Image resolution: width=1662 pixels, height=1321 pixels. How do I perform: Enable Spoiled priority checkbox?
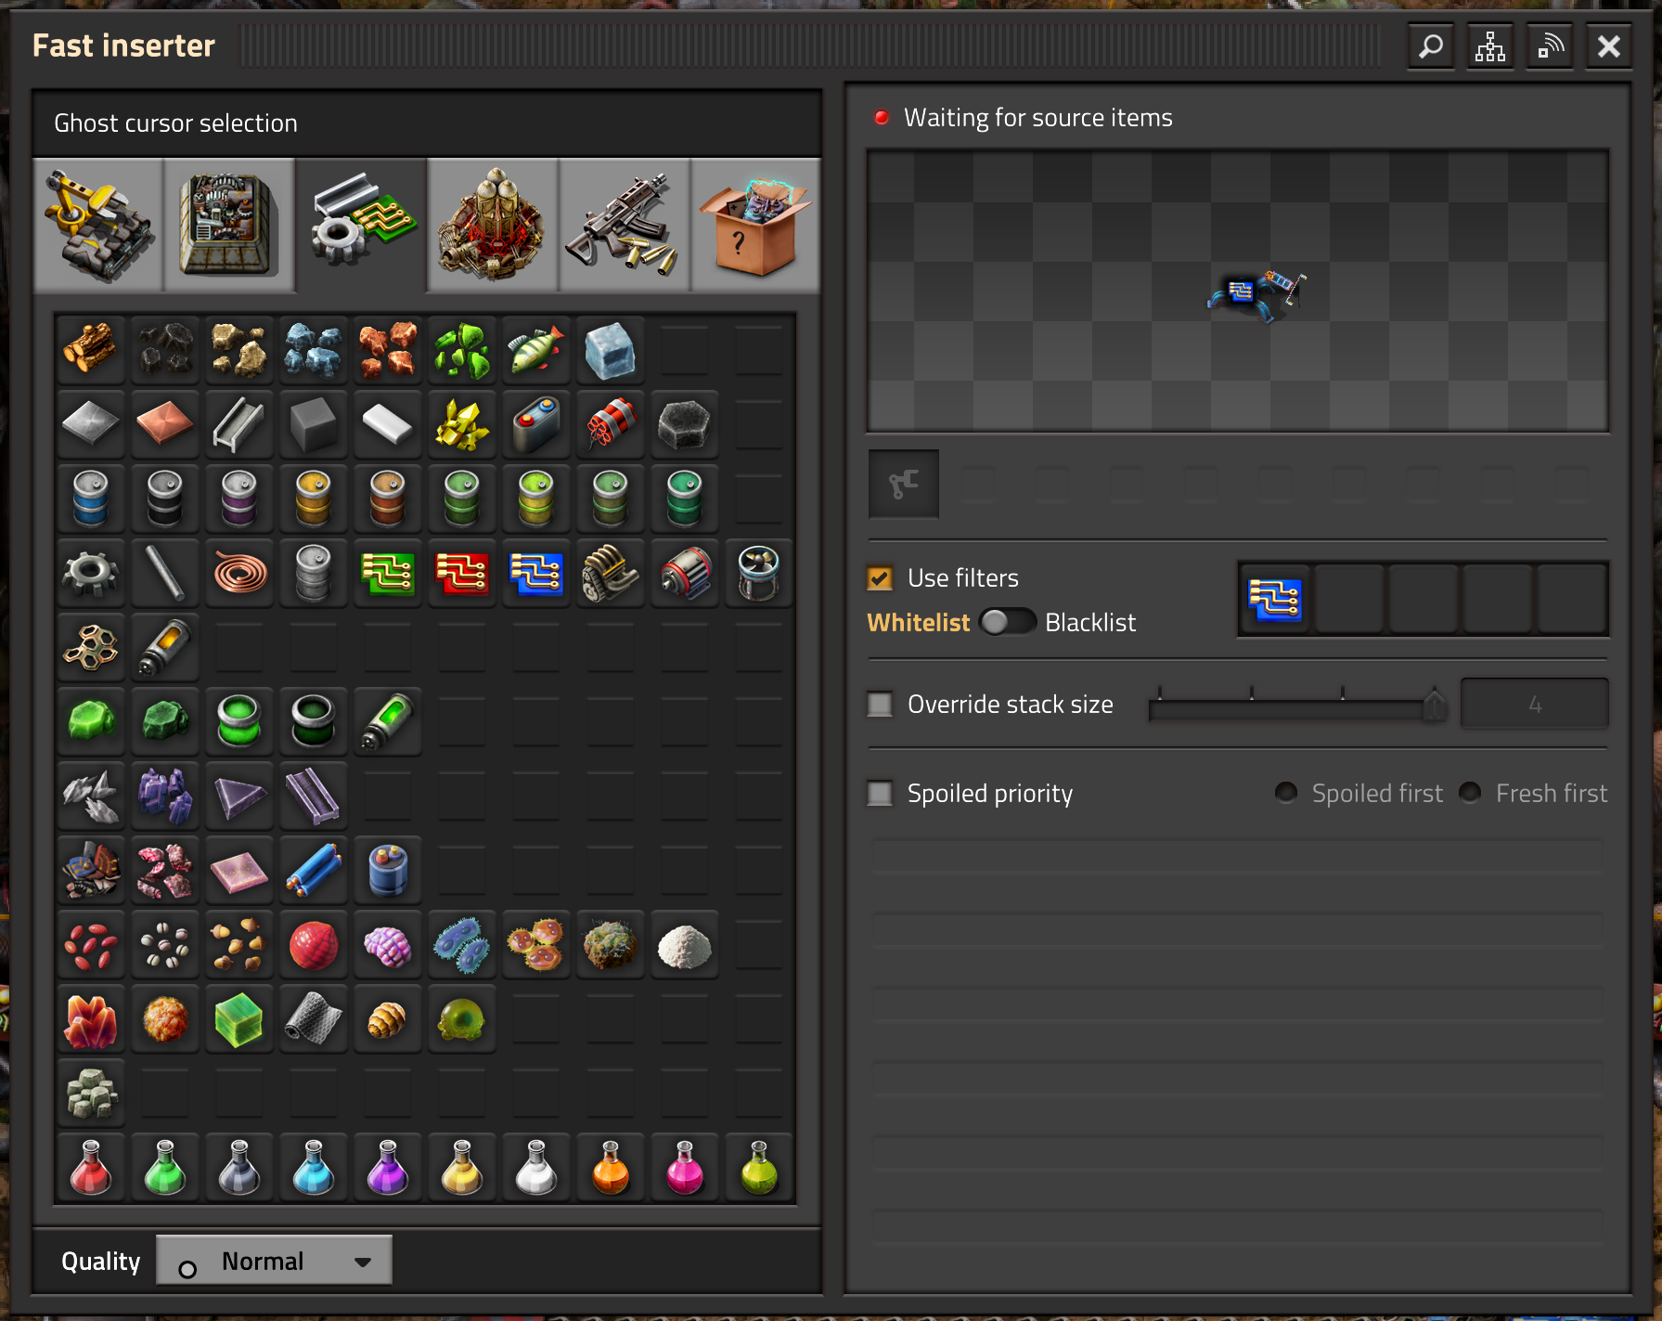coord(880,794)
